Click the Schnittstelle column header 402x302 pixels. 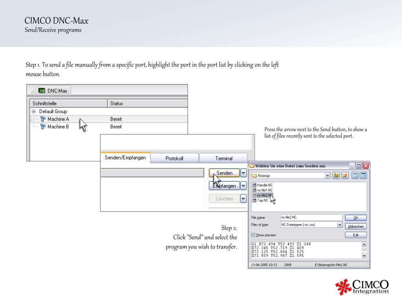pyautogui.click(x=68, y=103)
